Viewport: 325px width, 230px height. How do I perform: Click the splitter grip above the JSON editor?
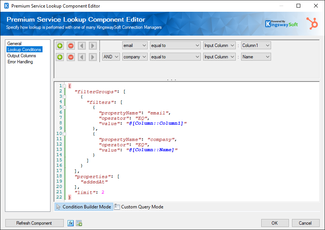click(x=172, y=80)
